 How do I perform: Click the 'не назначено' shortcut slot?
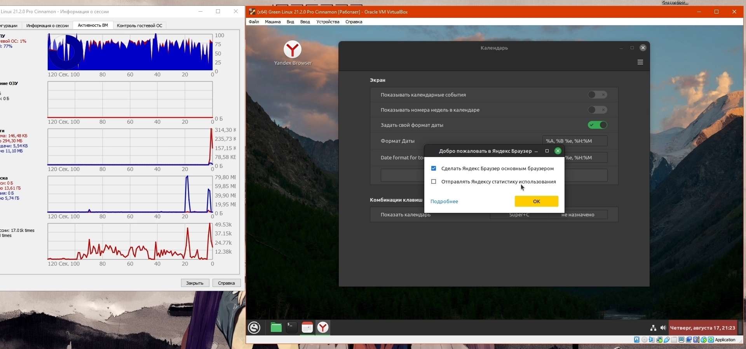(x=578, y=214)
